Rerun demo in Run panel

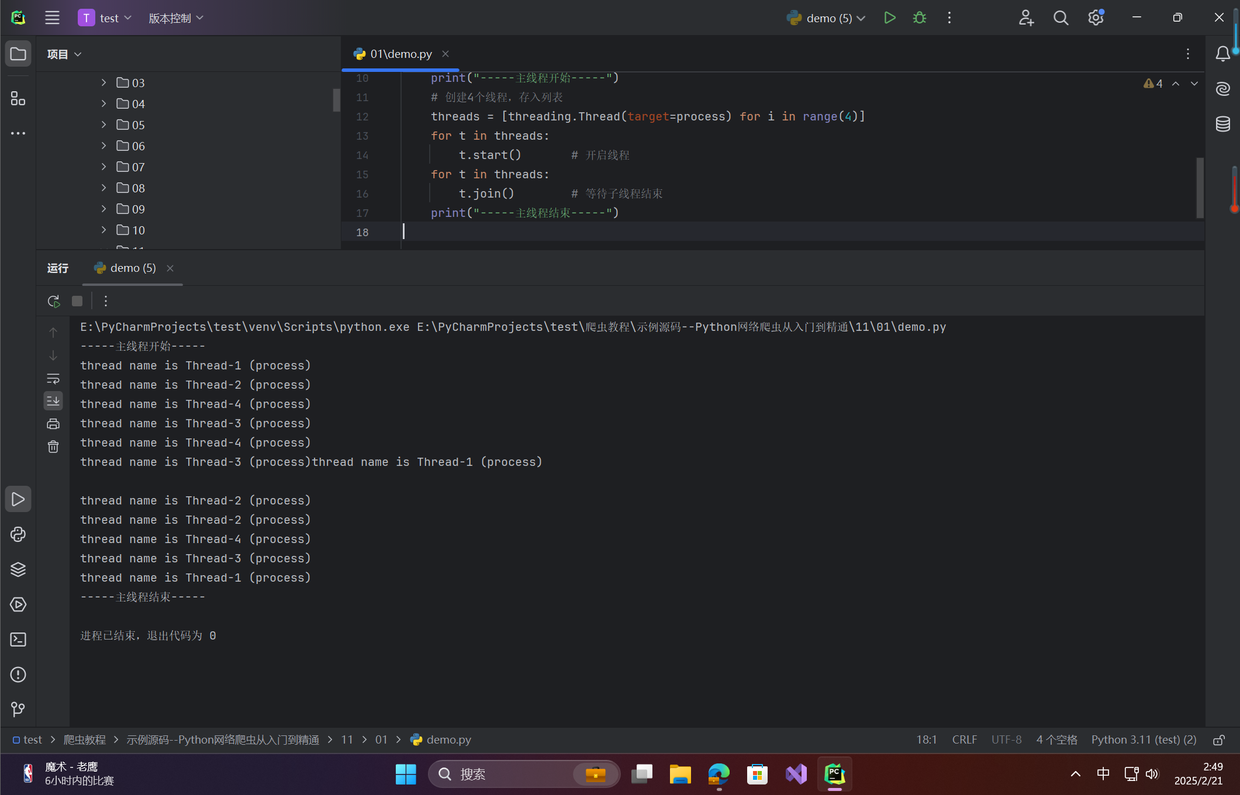click(53, 301)
